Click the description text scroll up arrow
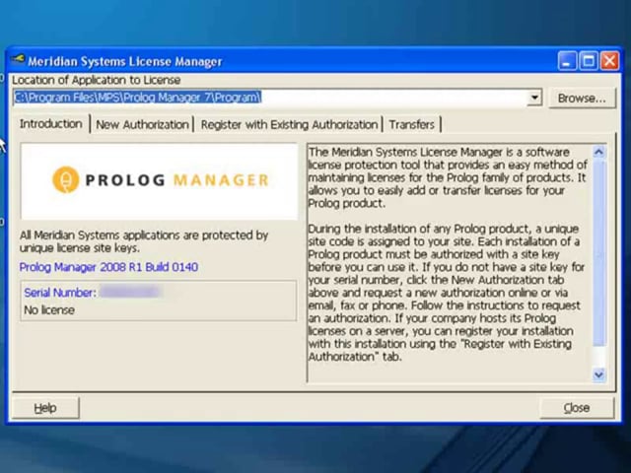The image size is (631, 473). click(598, 152)
